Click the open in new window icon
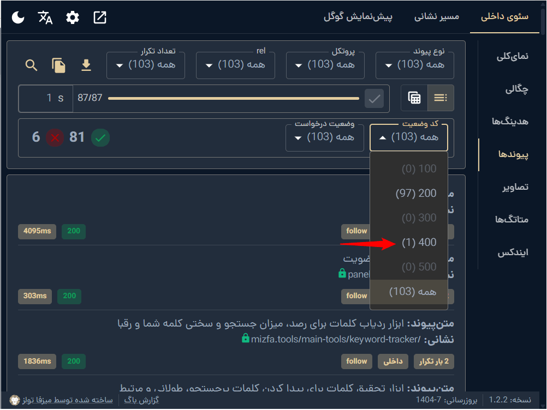The image size is (547, 410). pos(100,17)
